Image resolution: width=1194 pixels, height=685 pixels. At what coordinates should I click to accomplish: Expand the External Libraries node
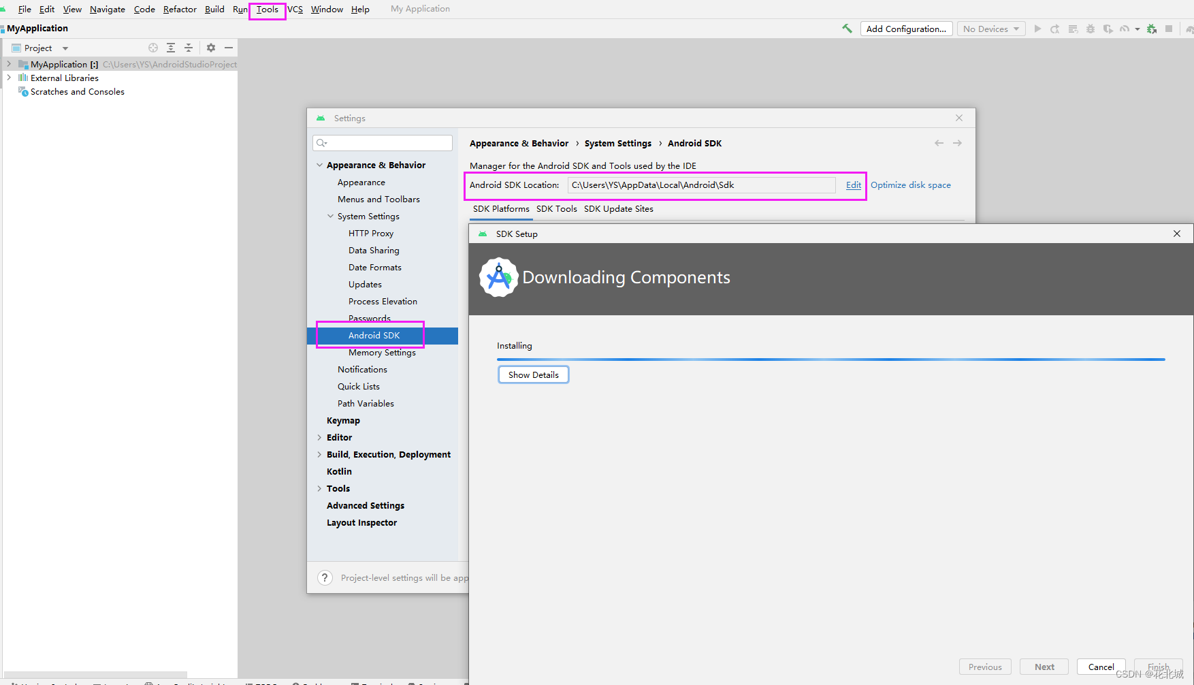[x=9, y=78]
